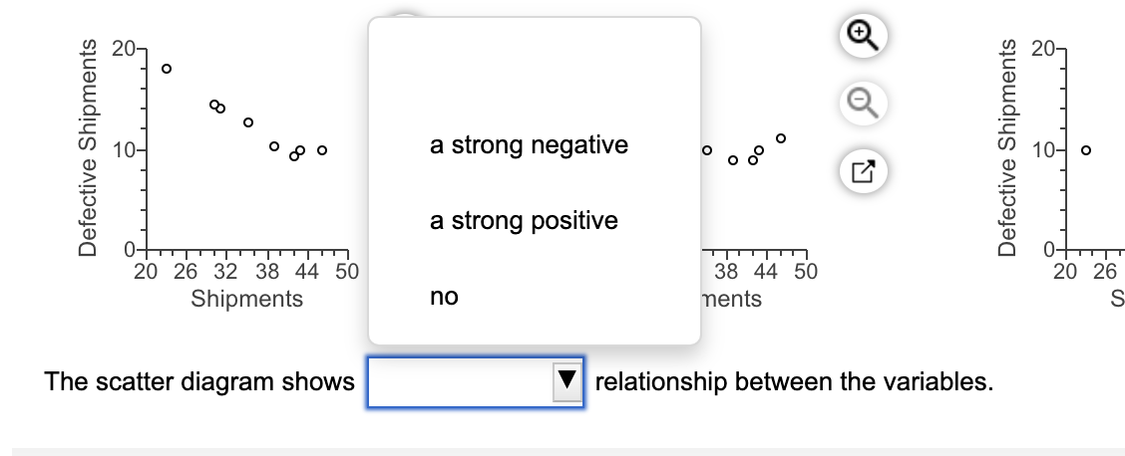Open graph in new window icon

(859, 168)
